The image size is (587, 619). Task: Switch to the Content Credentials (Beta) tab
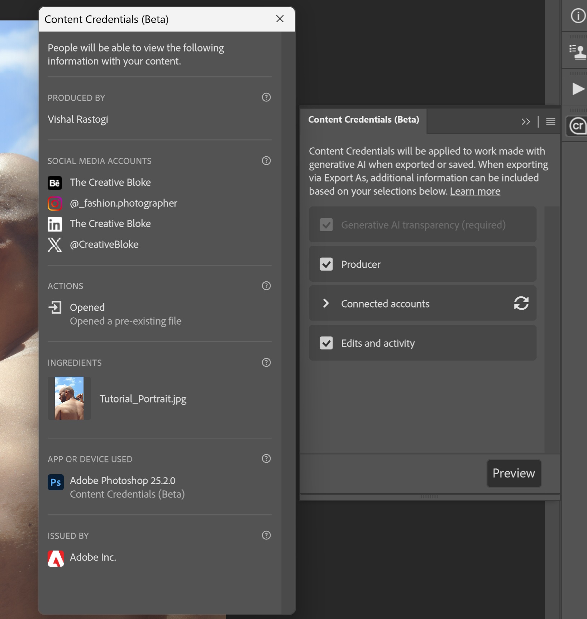click(x=363, y=119)
